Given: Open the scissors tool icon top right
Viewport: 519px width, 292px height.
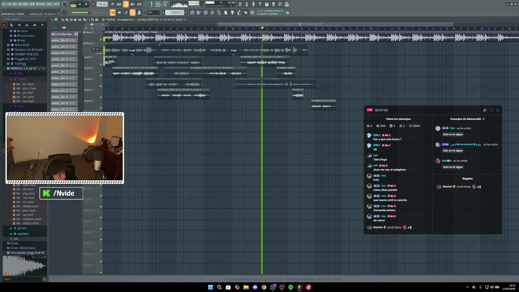Looking at the screenshot, I should pos(247,4).
